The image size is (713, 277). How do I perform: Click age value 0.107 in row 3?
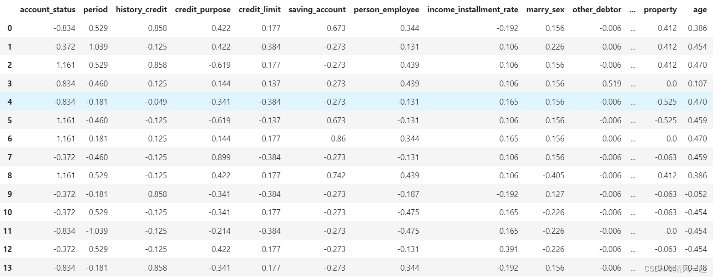[698, 84]
